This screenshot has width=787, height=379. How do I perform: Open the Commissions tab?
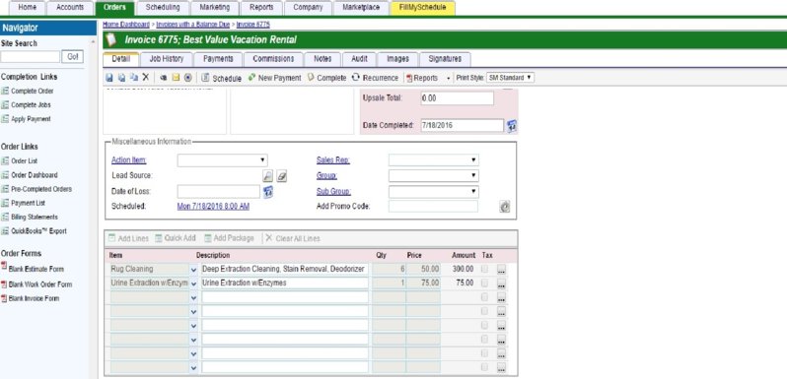click(x=273, y=59)
